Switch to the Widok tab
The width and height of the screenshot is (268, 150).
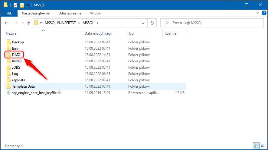[x=95, y=13]
